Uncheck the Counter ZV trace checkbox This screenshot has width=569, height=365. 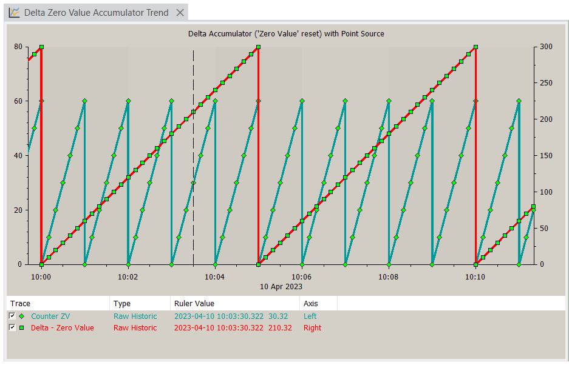12,316
